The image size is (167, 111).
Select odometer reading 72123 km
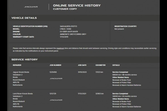pyautogui.click(x=99, y=72)
